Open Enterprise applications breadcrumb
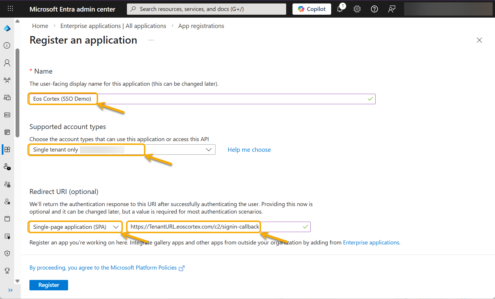495x299 pixels. click(113, 26)
